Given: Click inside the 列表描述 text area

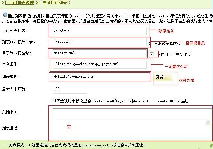Looking at the screenshot, I should coord(128,128).
